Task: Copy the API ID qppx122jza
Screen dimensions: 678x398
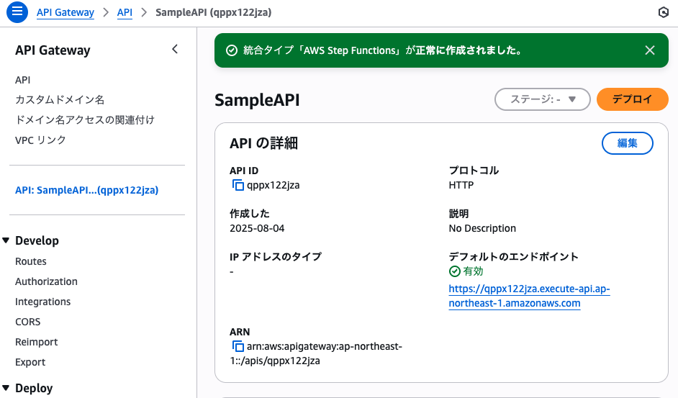Action: click(238, 185)
